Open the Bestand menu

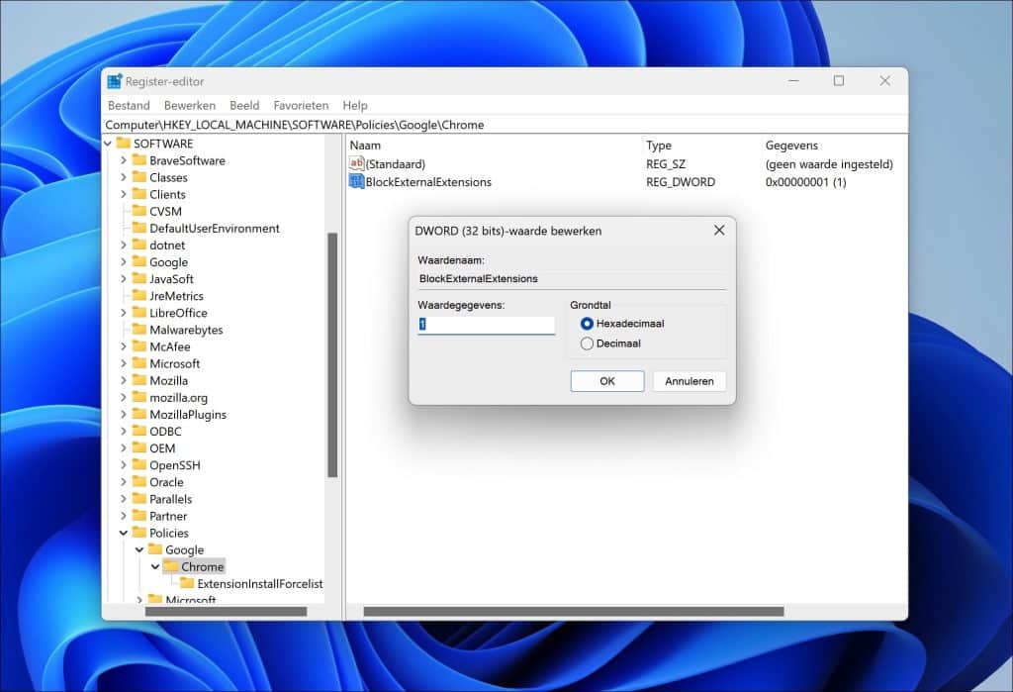(x=129, y=105)
